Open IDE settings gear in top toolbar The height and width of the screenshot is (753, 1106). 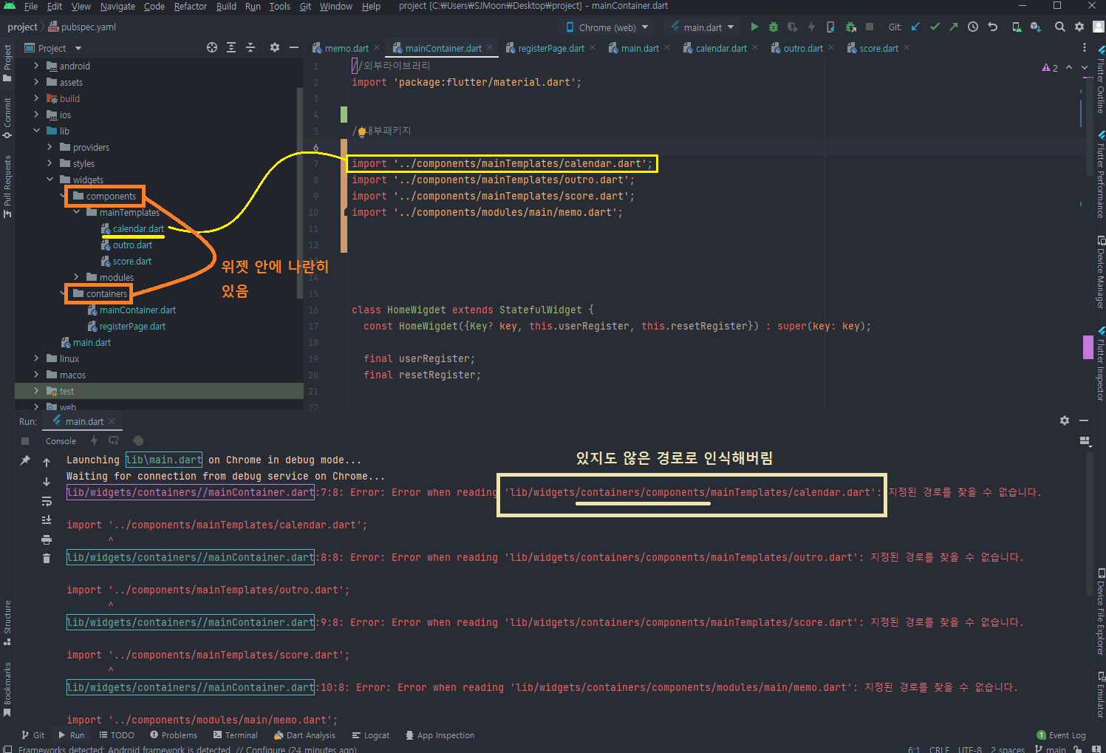coord(1079,27)
